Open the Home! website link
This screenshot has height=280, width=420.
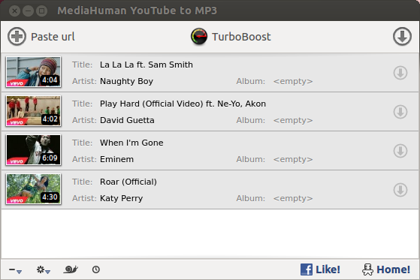386,269
